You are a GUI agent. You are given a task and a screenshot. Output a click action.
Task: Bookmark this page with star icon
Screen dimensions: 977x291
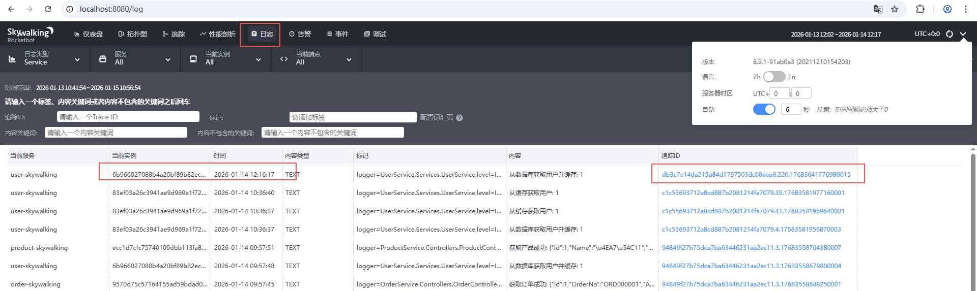click(x=895, y=9)
